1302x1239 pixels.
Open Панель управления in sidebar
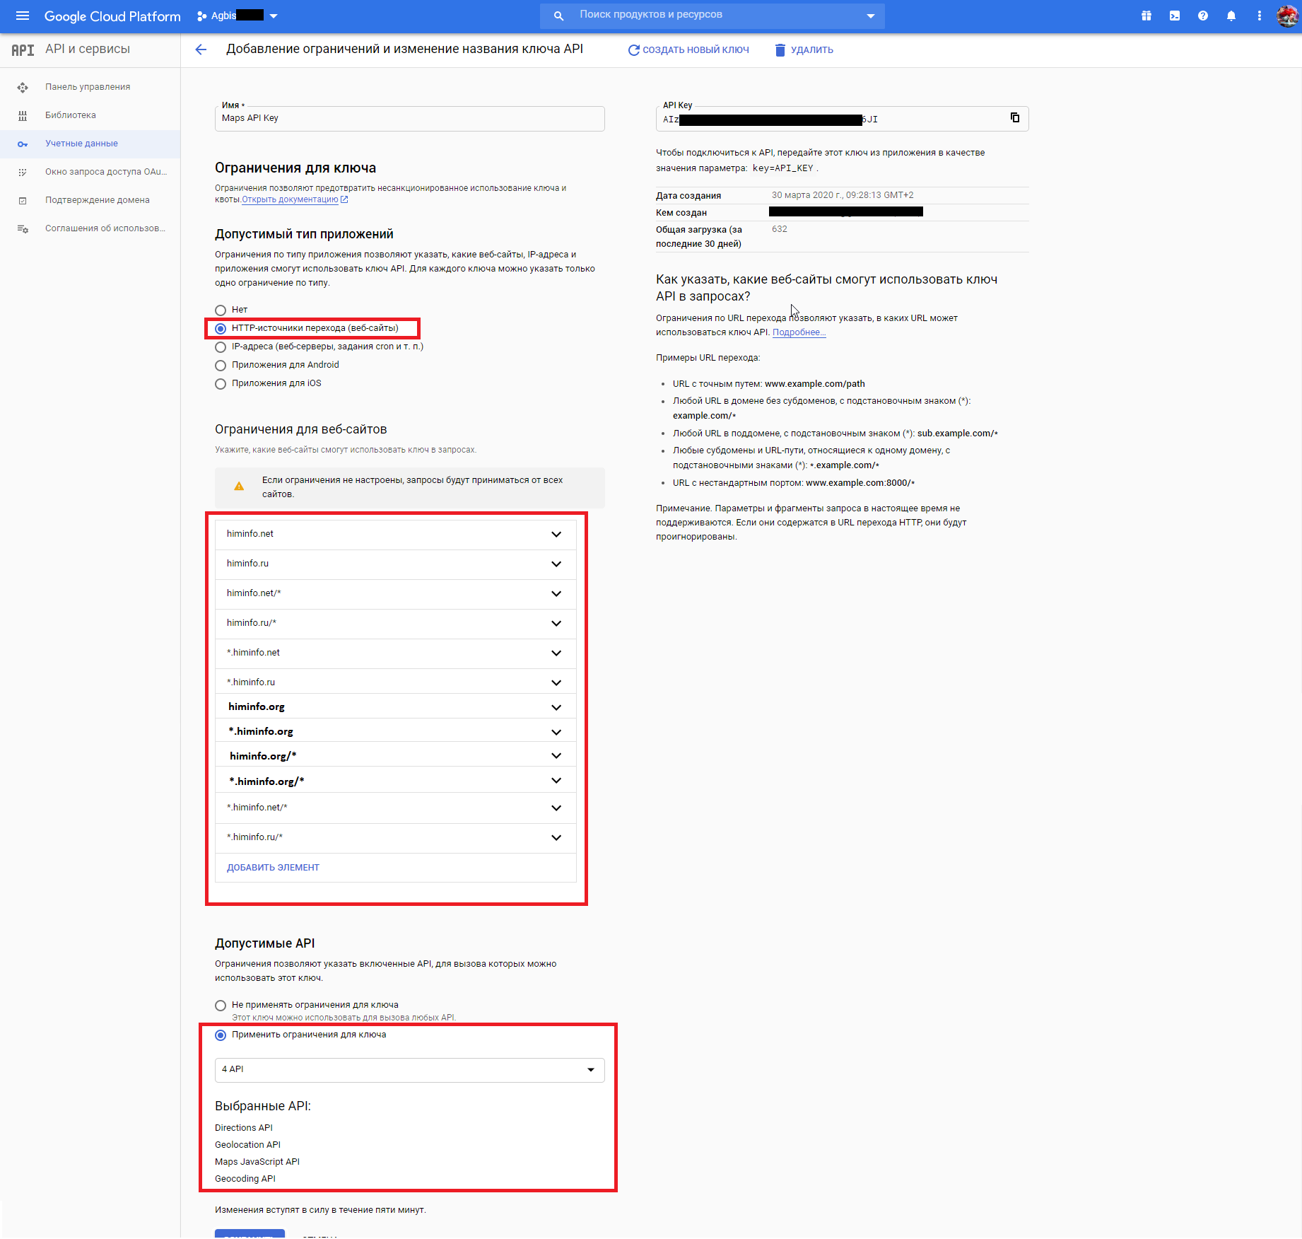(x=88, y=87)
